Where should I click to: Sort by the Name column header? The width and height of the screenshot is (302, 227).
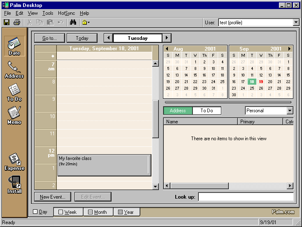pos(200,122)
